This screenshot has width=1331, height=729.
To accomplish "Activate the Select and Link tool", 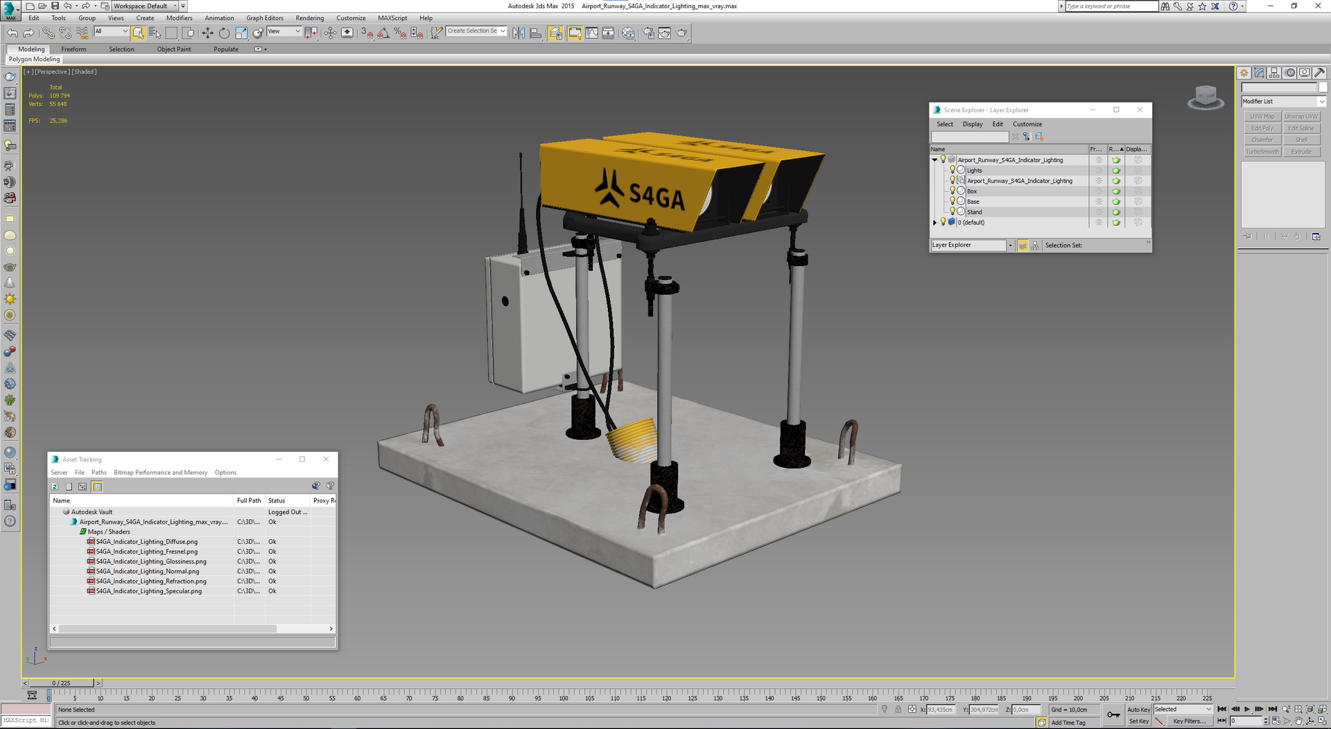I will click(48, 33).
